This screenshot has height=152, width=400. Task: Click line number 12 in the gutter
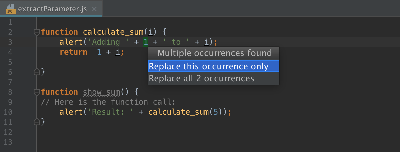click(8, 132)
